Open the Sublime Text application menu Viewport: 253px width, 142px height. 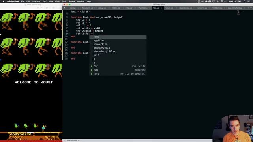(13, 2)
